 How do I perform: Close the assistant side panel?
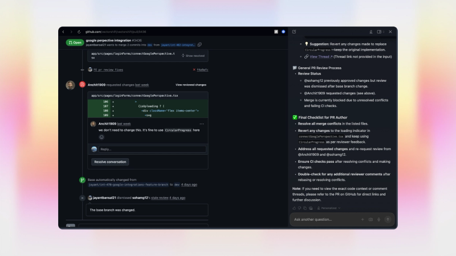(390, 32)
